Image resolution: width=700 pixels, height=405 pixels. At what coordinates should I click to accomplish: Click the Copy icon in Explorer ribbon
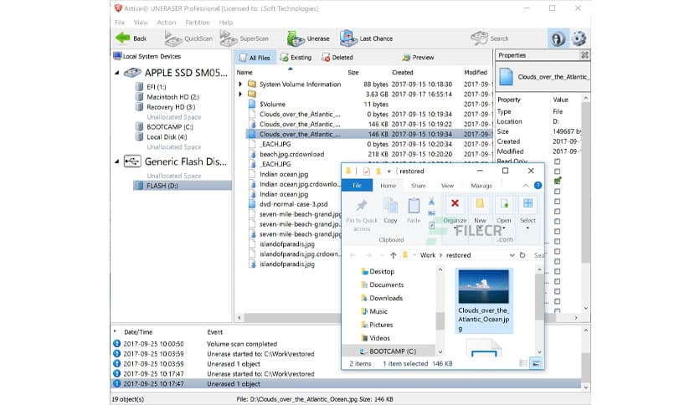[x=390, y=211]
